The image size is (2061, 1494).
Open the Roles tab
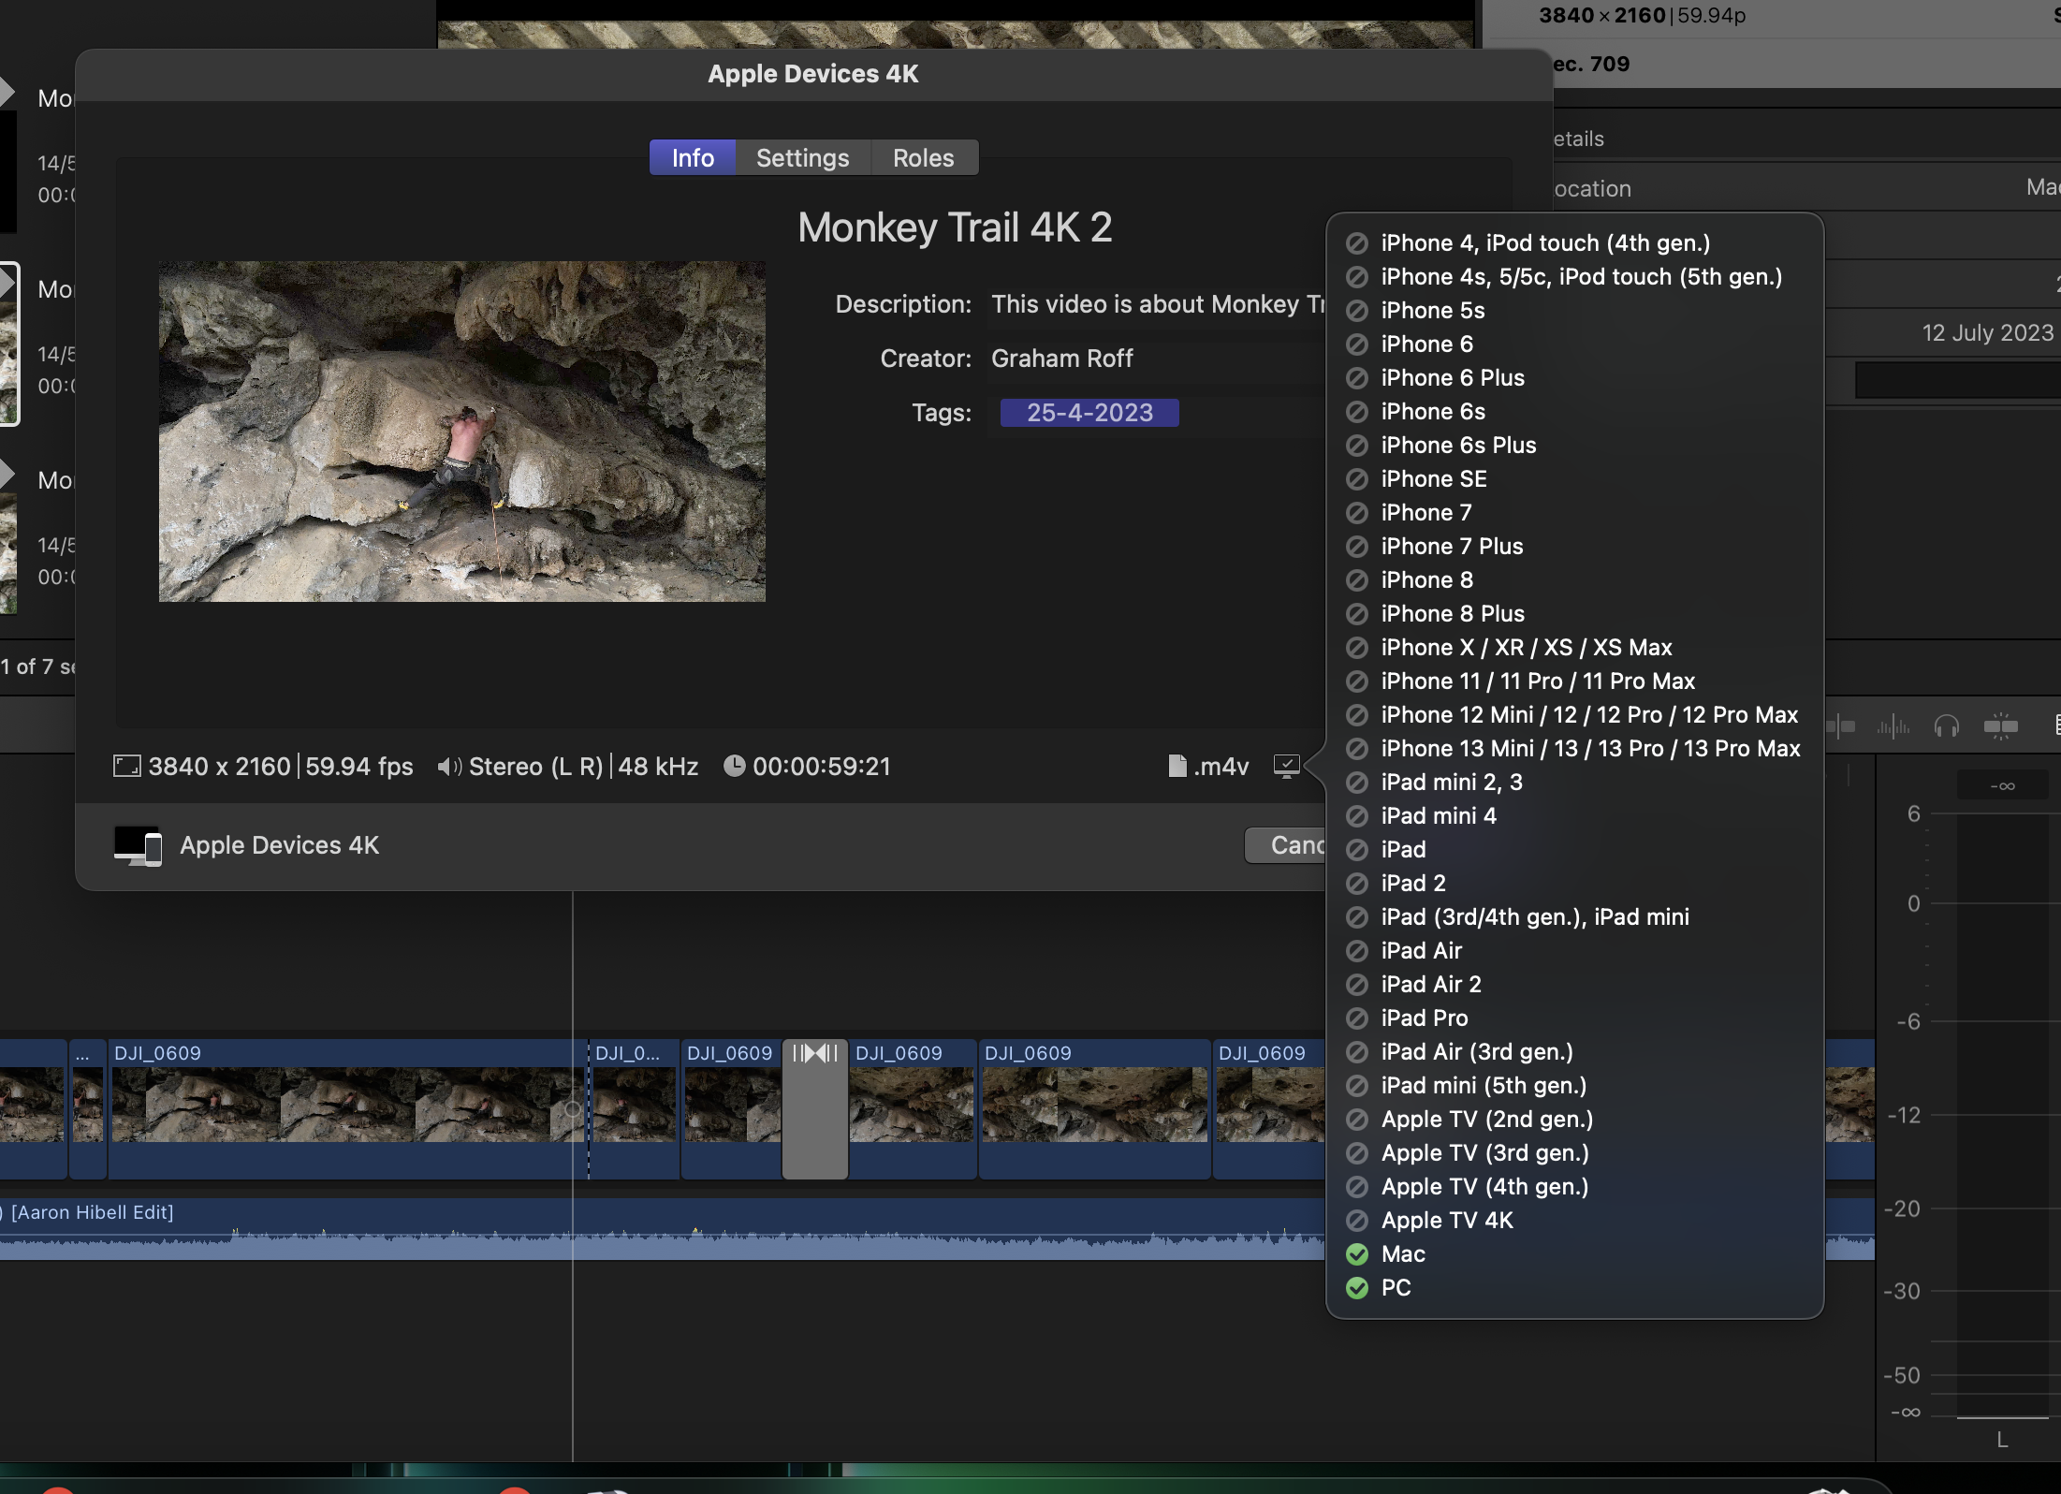pyautogui.click(x=923, y=158)
